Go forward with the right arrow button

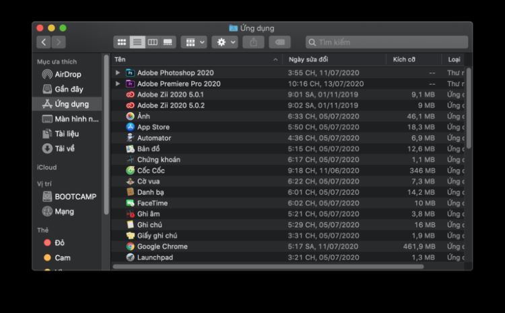click(59, 42)
